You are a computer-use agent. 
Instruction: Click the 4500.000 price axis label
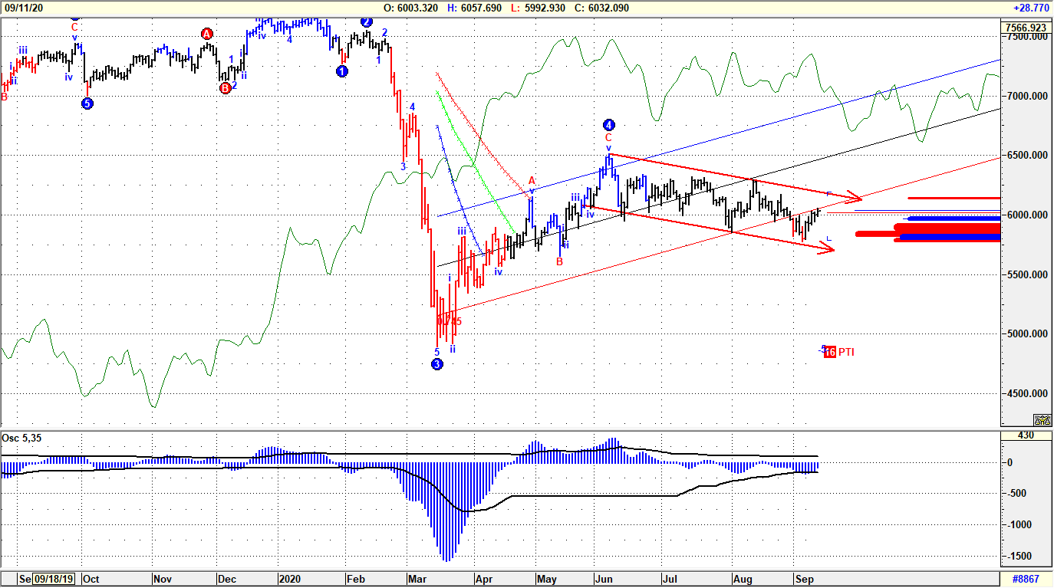pyautogui.click(x=1027, y=394)
